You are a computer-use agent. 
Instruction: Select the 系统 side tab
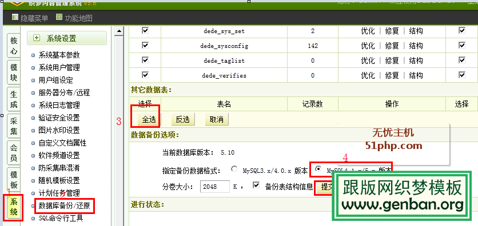pos(14,207)
